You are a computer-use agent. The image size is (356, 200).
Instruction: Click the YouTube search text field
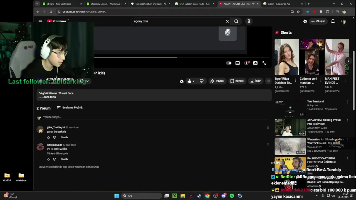pyautogui.click(x=178, y=21)
